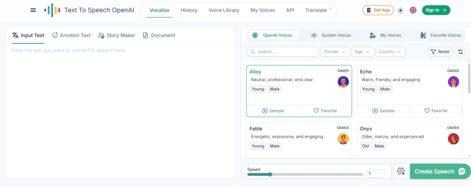This screenshot has height=187, width=471.
Task: Open the Story Maker tab
Action: tap(116, 35)
